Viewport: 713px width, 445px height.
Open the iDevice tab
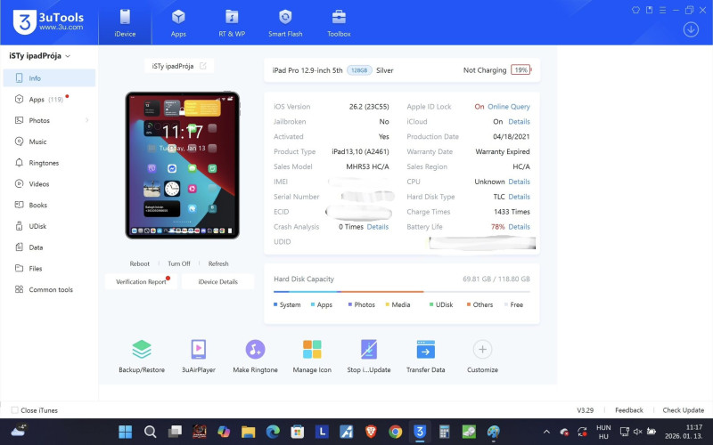125,23
